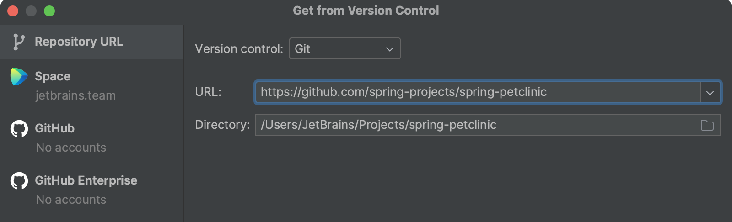
Task: Click the jetbrains.team subtitle text
Action: (75, 95)
